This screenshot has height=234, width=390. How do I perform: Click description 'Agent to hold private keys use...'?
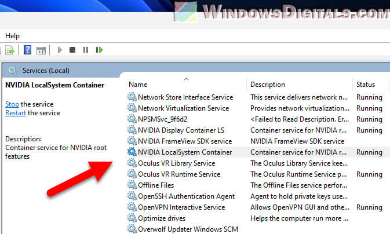tap(299, 196)
